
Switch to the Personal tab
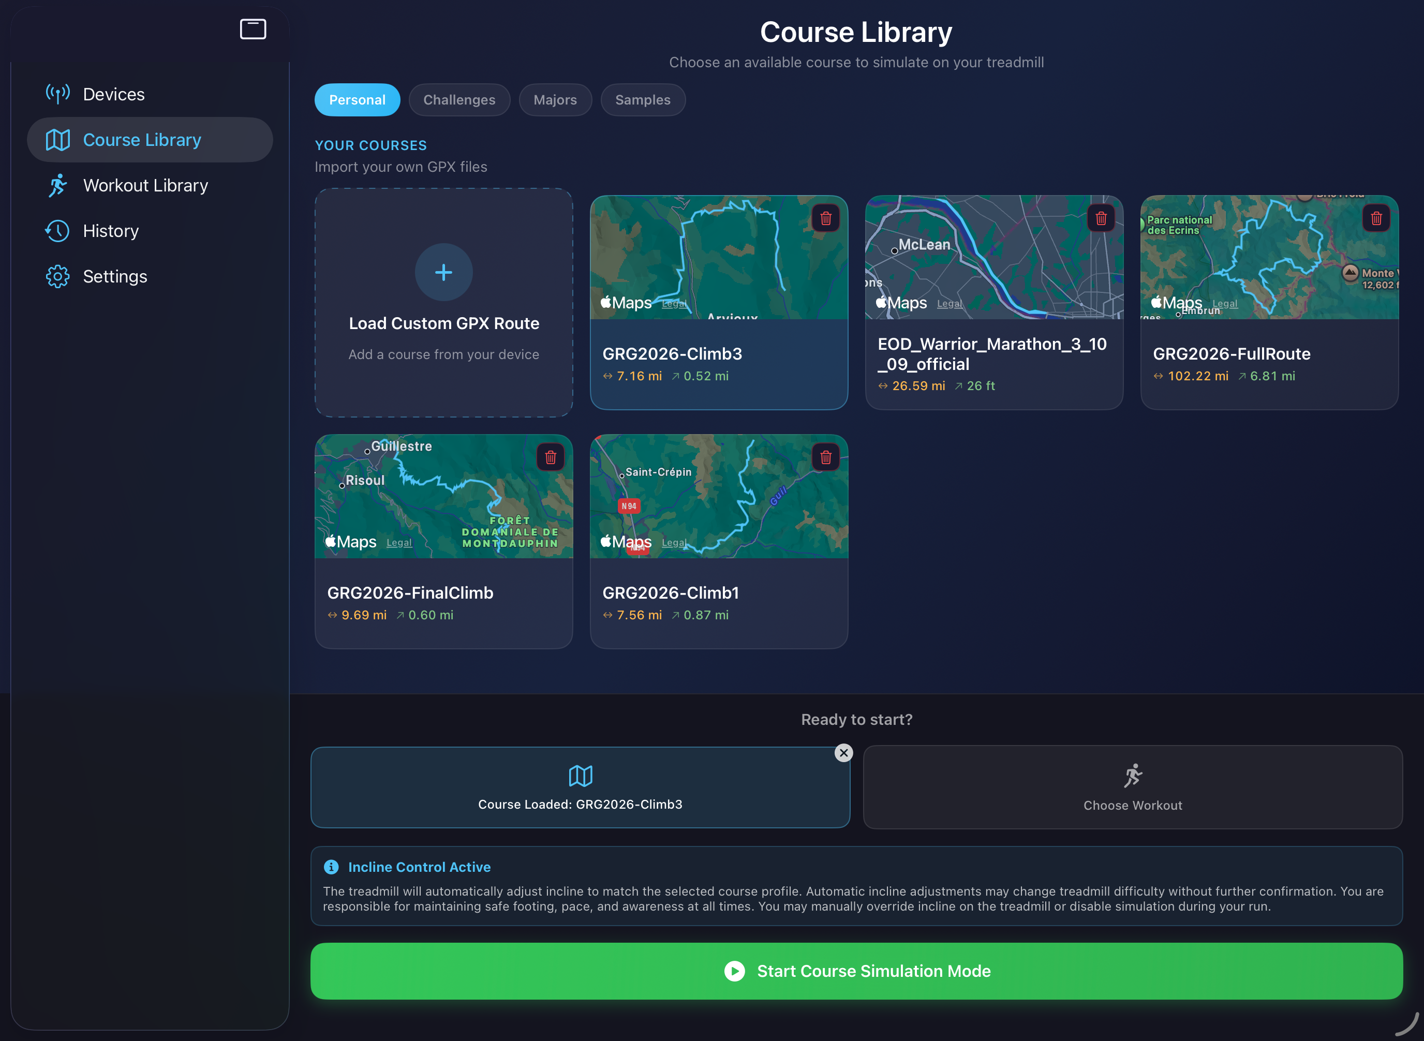(357, 99)
